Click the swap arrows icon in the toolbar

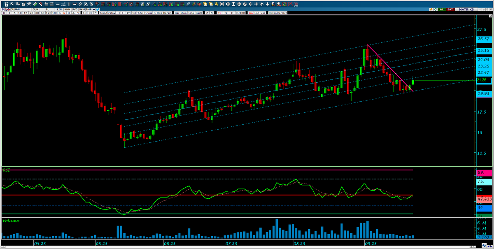tap(46, 4)
